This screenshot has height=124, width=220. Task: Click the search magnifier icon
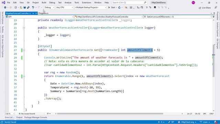(145, 2)
